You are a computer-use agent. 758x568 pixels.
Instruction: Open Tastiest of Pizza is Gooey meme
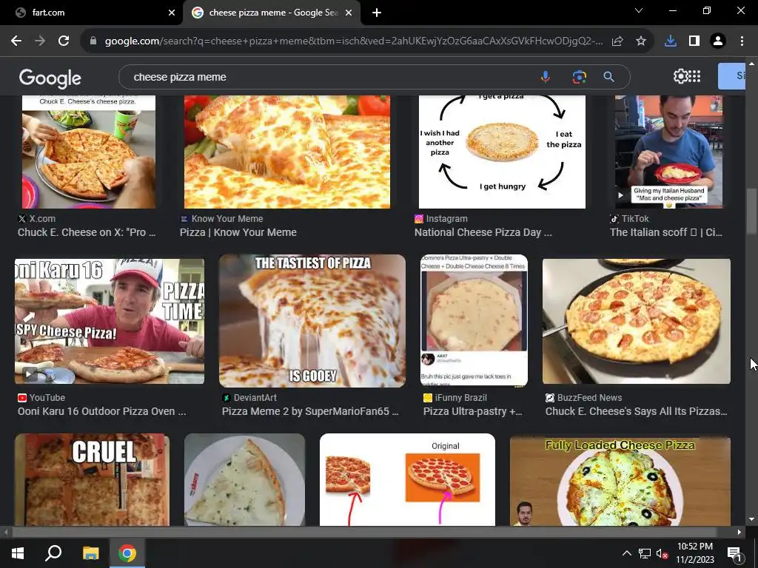coord(312,321)
